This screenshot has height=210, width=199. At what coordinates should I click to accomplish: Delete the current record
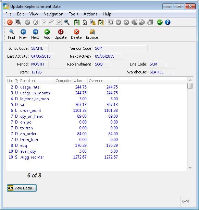(76, 34)
